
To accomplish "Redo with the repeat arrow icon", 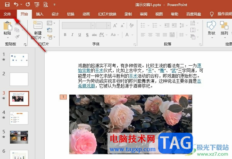I will [x=28, y=5].
